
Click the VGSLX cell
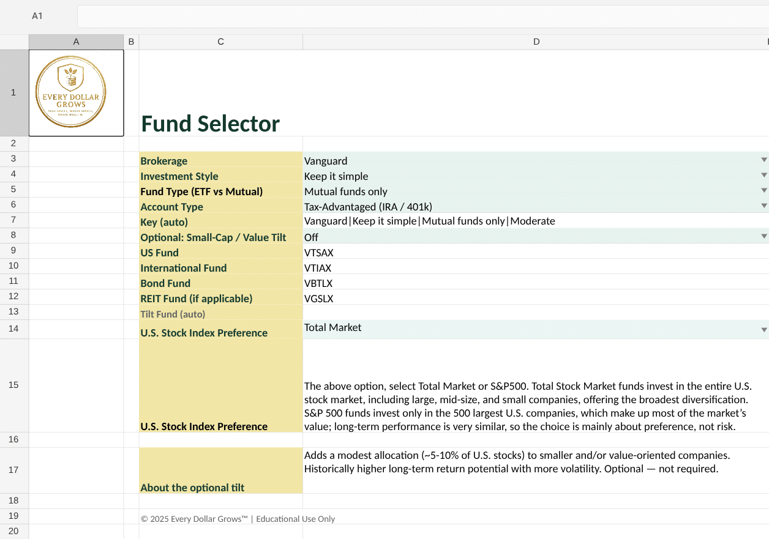536,297
